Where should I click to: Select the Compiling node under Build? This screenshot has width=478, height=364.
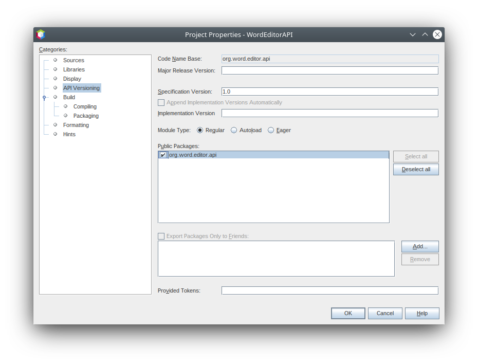click(85, 106)
